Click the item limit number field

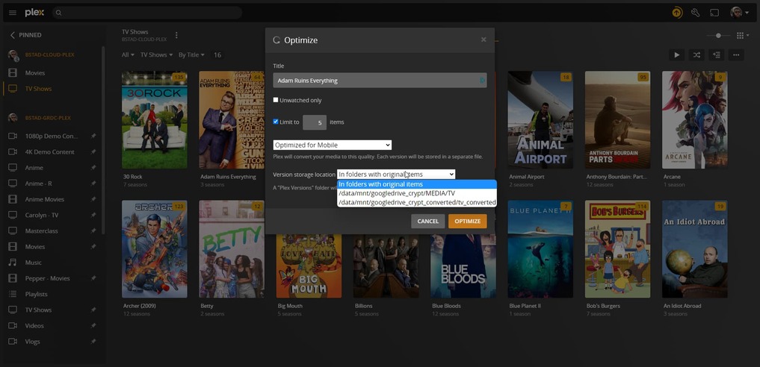pyautogui.click(x=315, y=122)
